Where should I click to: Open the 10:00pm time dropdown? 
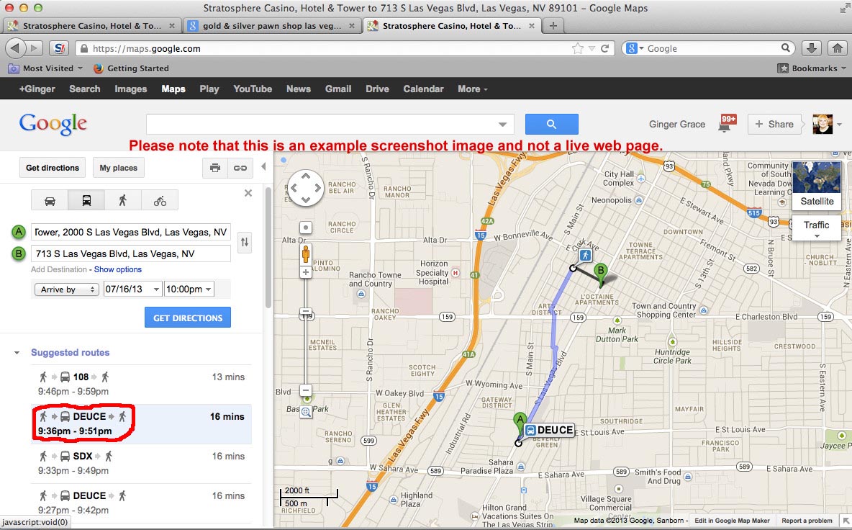tap(189, 289)
